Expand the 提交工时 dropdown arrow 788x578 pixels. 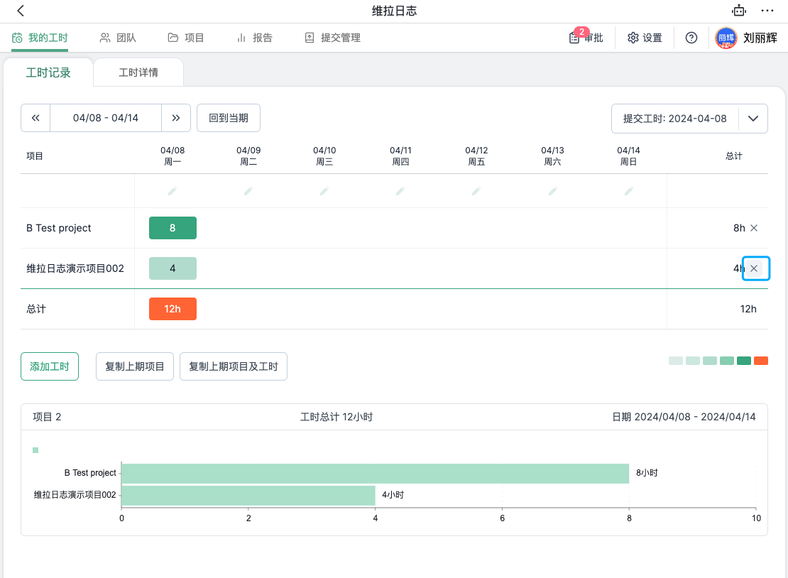click(x=753, y=119)
